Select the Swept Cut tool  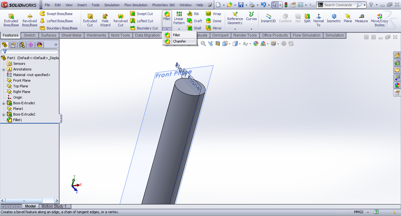click(142, 14)
